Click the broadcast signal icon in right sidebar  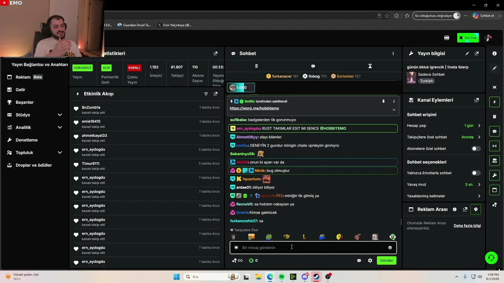495,146
